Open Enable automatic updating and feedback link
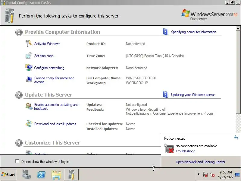This screenshot has height=181, width=241. pos(56,106)
